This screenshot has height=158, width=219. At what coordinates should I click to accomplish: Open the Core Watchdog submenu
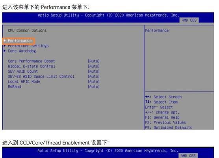(x=22, y=51)
